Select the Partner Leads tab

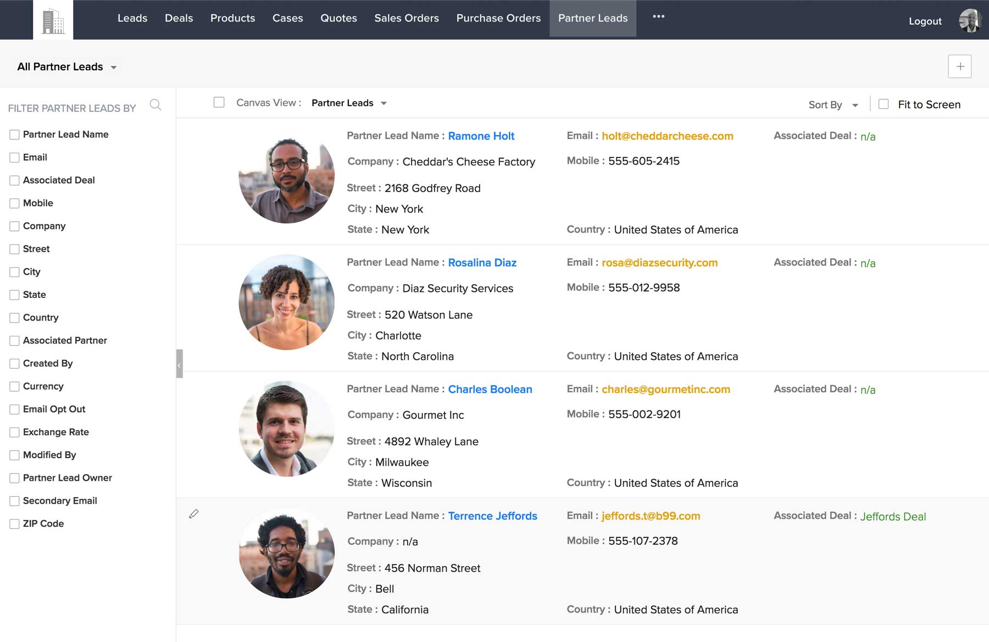coord(593,18)
